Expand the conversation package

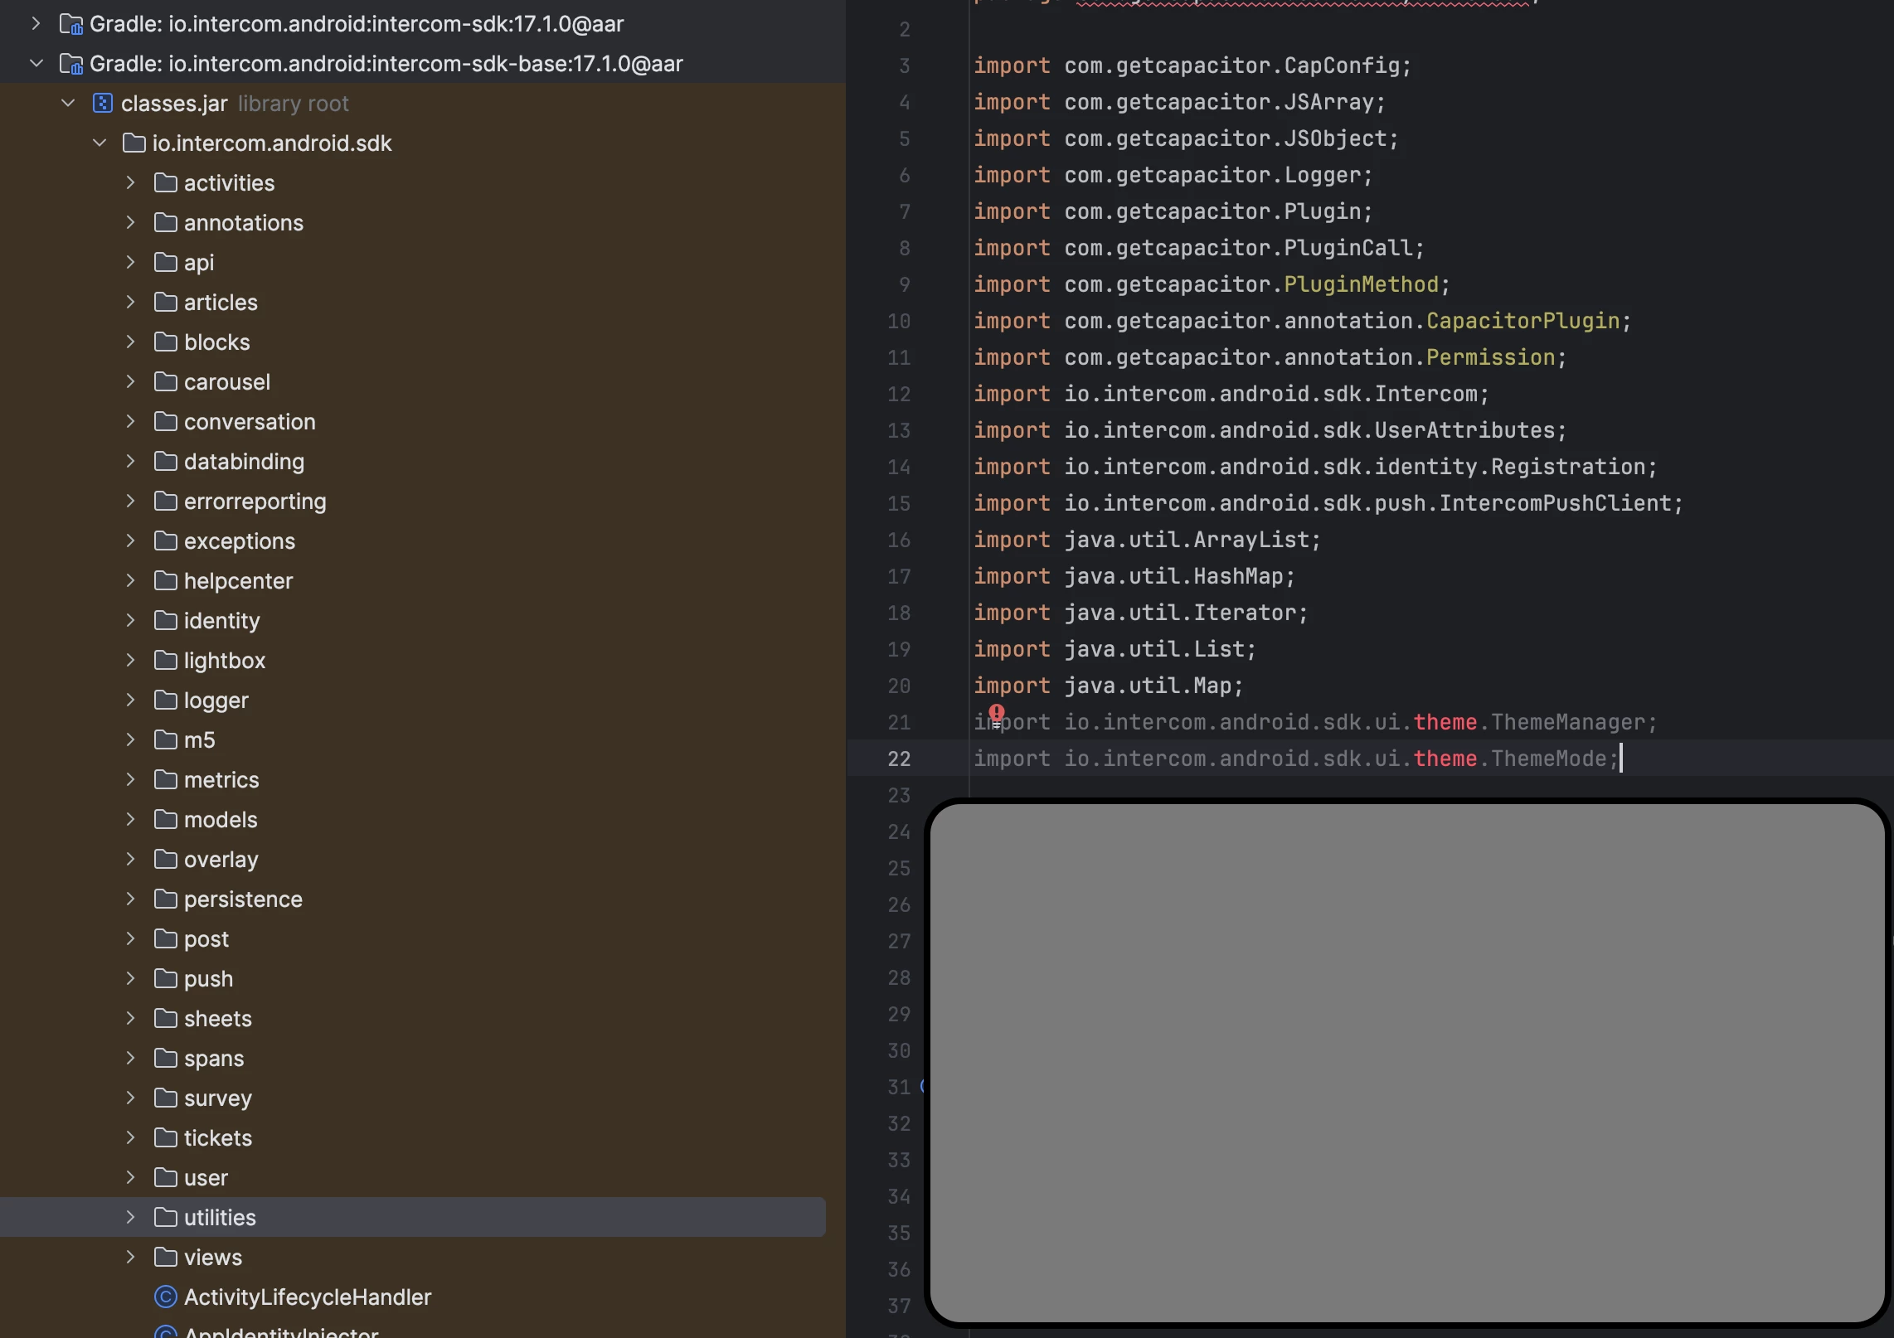130,422
